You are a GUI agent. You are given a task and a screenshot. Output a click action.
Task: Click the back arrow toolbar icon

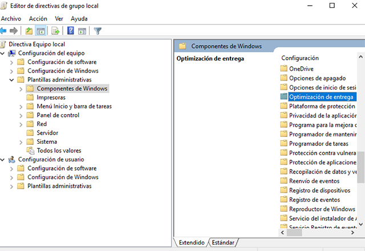(4, 31)
